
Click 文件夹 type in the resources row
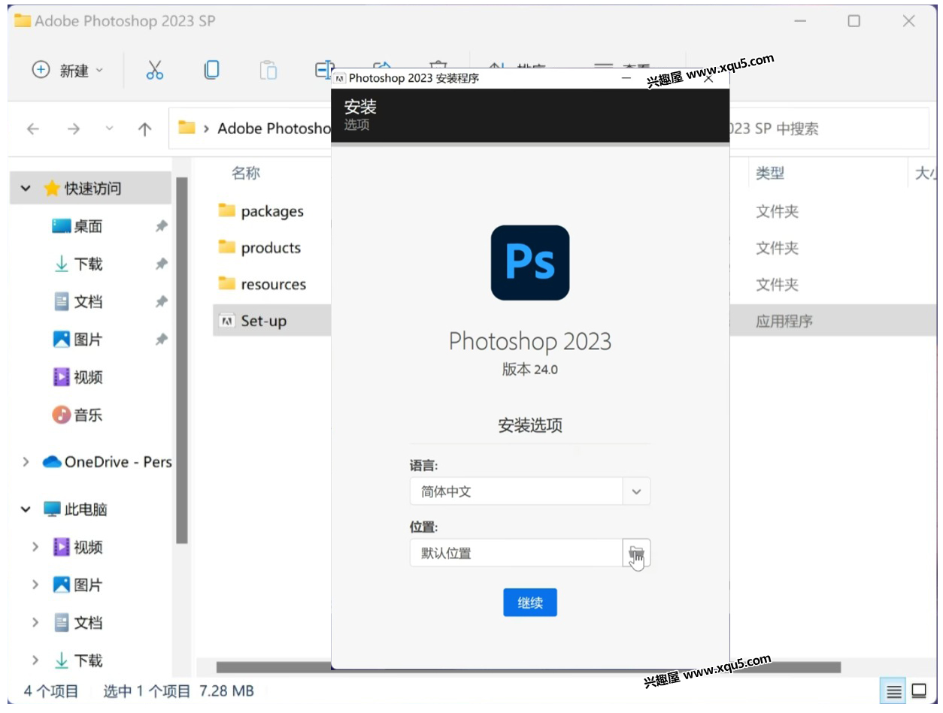coord(777,284)
